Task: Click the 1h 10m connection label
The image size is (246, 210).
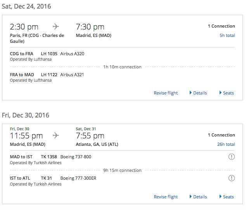Action: click(122, 67)
